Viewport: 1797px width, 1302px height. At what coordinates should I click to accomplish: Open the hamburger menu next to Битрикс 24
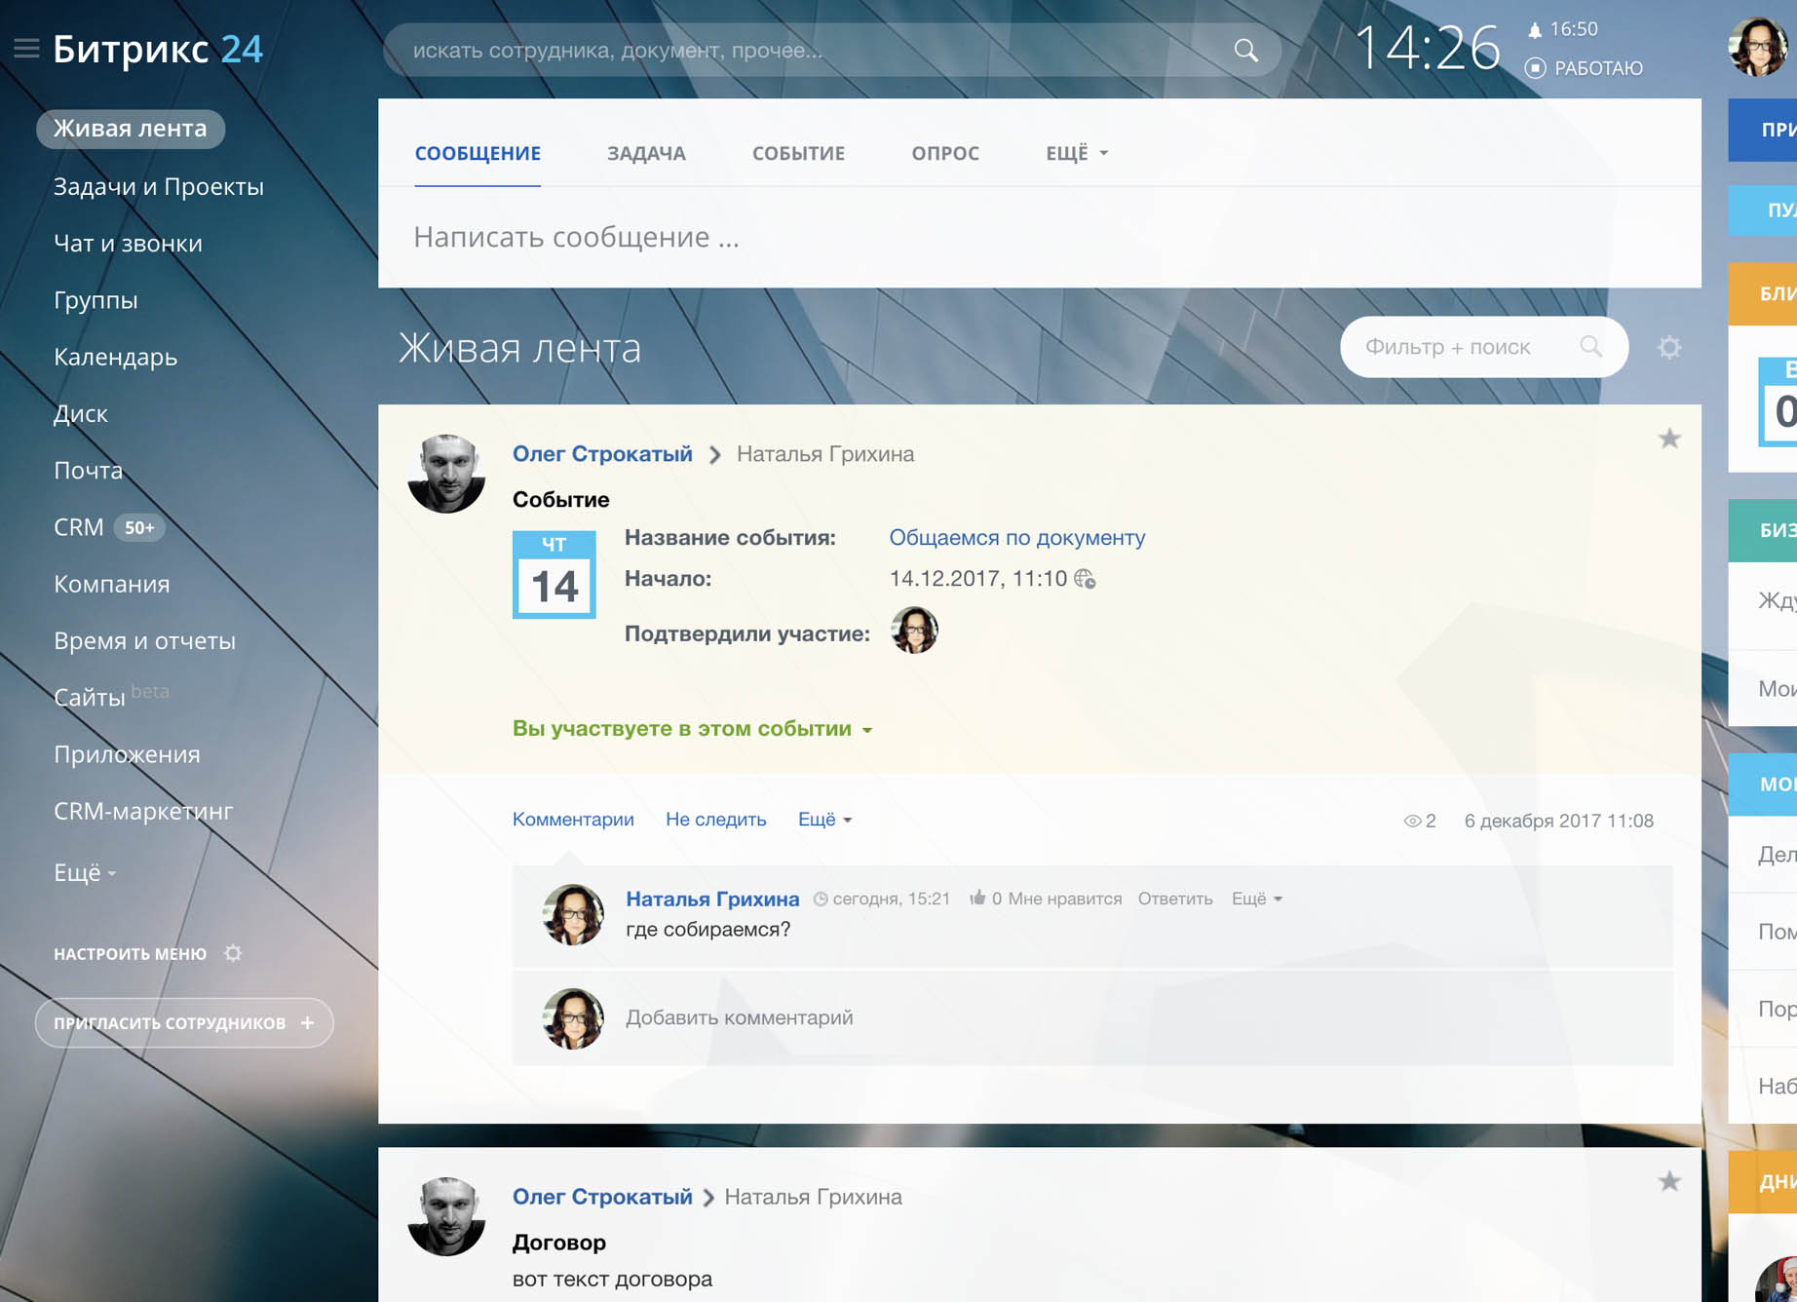tap(26, 47)
